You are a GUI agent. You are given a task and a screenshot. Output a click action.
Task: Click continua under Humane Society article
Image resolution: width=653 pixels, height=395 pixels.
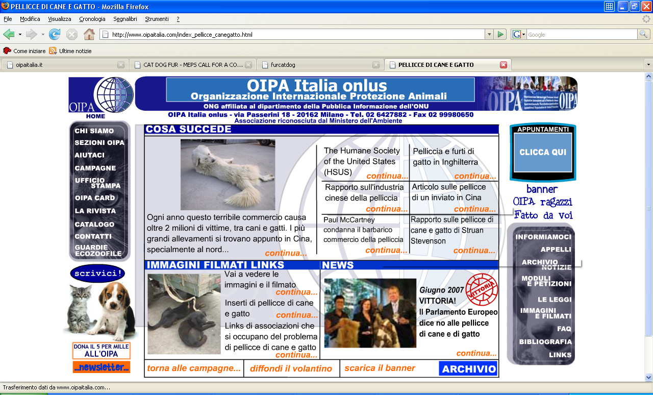(x=387, y=176)
